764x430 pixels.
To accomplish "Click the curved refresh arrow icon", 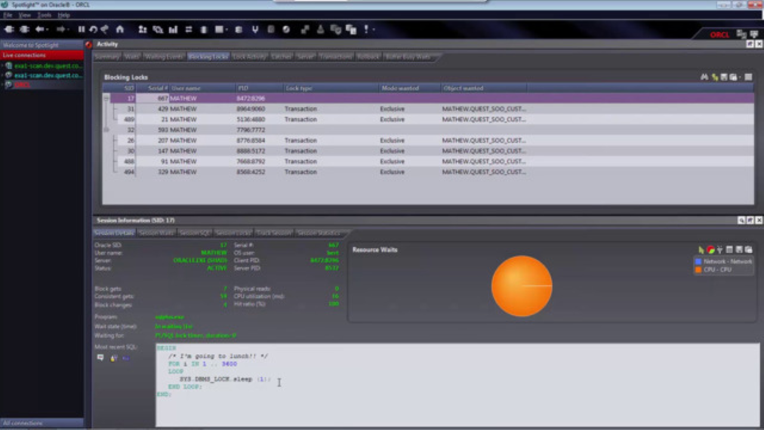I will 93,29.
